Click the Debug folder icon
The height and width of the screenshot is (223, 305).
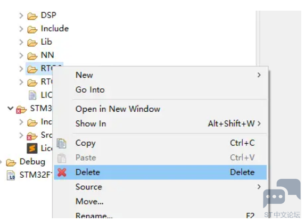click(11, 162)
